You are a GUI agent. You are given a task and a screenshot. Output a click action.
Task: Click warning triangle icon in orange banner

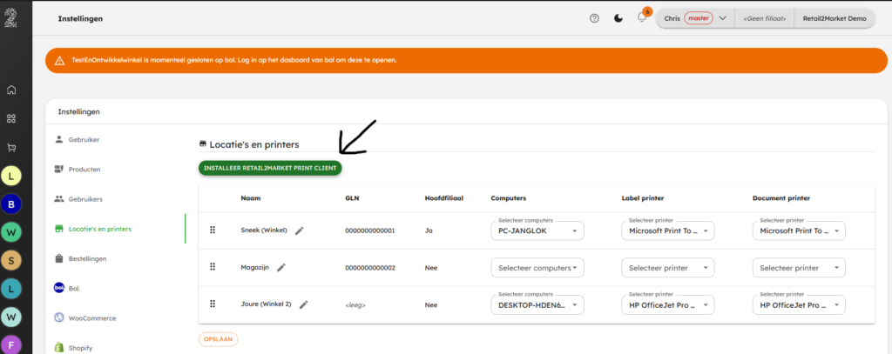(x=59, y=61)
